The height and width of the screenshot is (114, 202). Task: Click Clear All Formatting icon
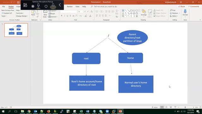[92, 12]
